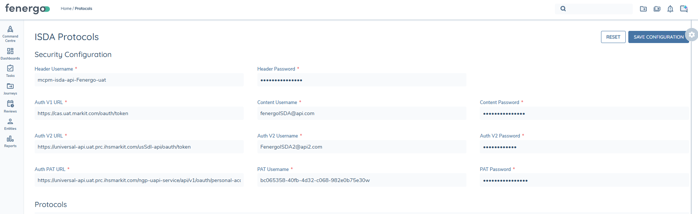Click the Auth V2 Password label

[x=500, y=136]
